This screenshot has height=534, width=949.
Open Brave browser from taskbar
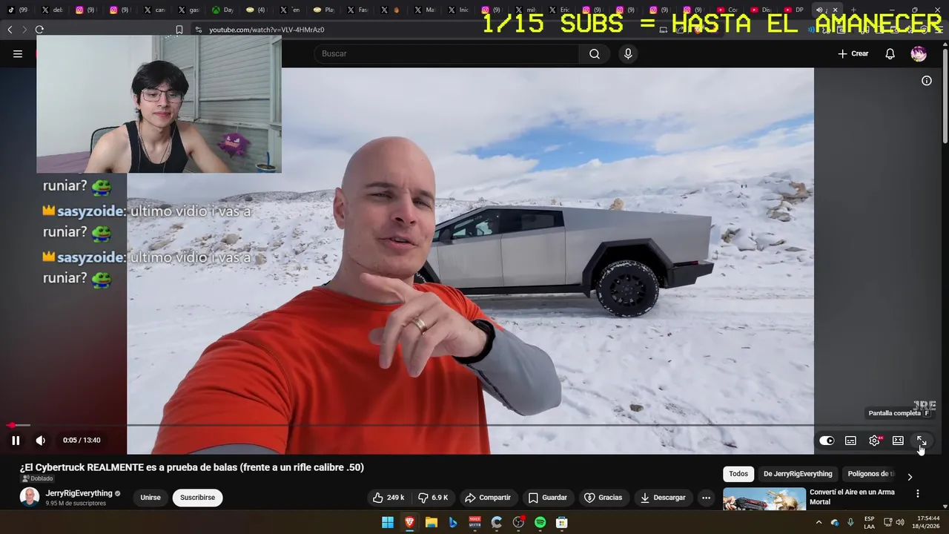[x=409, y=523]
